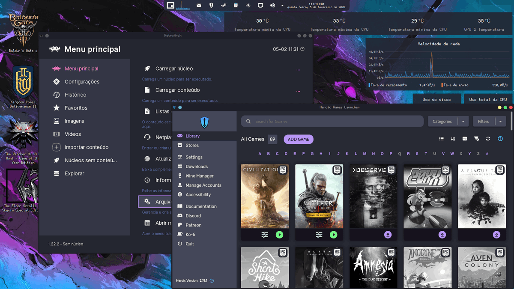Click Heroic library vertical scrollbar
The width and height of the screenshot is (514, 289).
[x=511, y=121]
